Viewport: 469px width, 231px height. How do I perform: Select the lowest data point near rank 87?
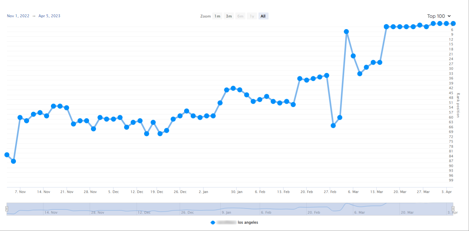click(x=13, y=161)
